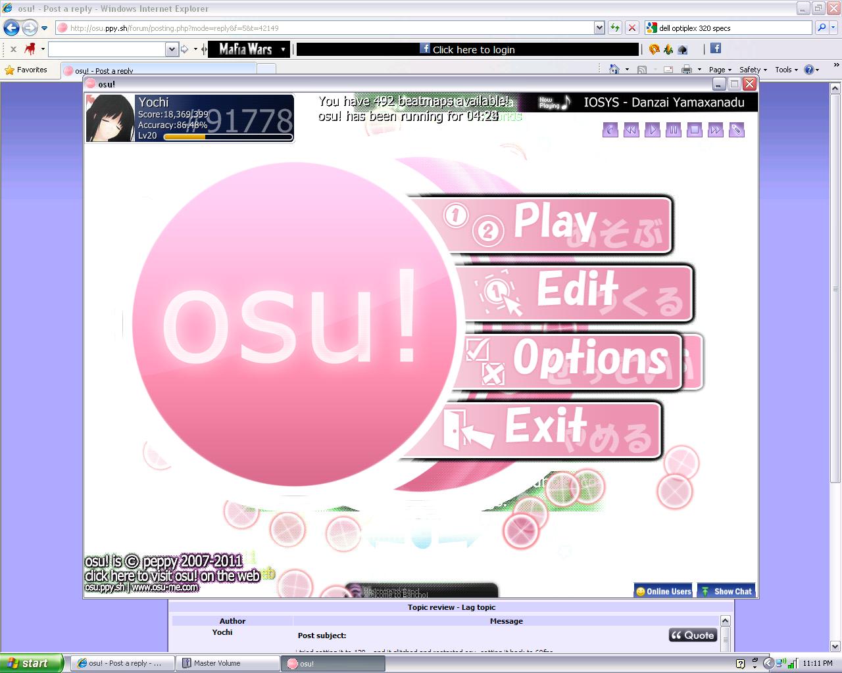The height and width of the screenshot is (673, 842).
Task: Click the osu! copyright website link
Action: point(172,576)
